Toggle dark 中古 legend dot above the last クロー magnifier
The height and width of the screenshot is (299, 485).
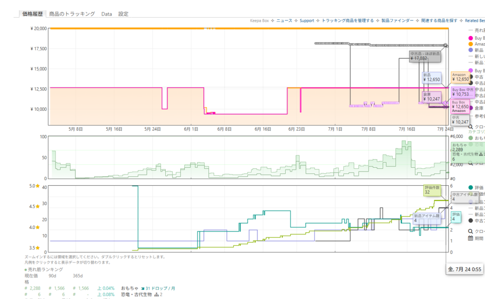pyautogui.click(x=471, y=221)
